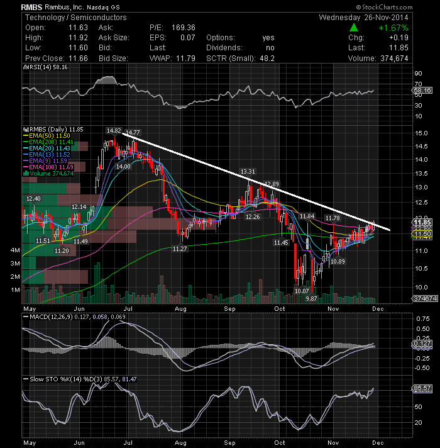Click the 4M label on volume axis
The width and height of the screenshot is (440, 448).
15,250
